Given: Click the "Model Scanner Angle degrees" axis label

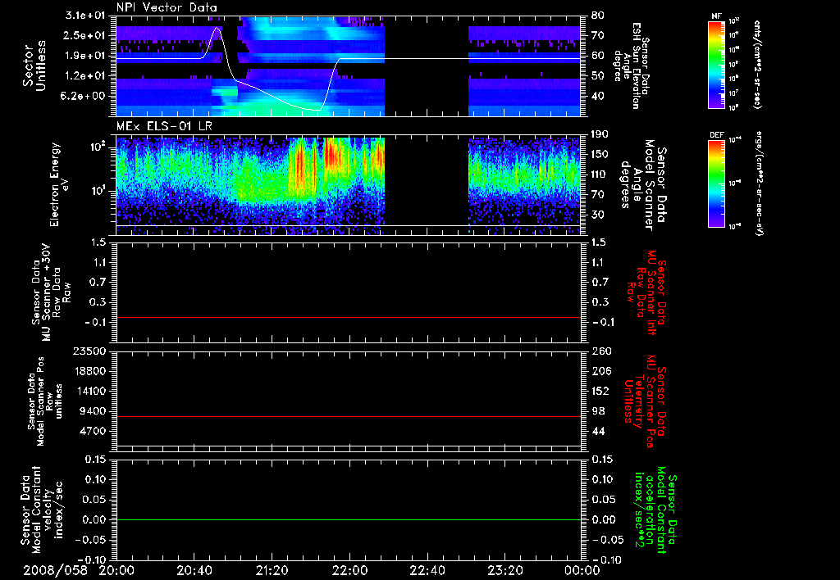Looking at the screenshot, I should (637, 185).
